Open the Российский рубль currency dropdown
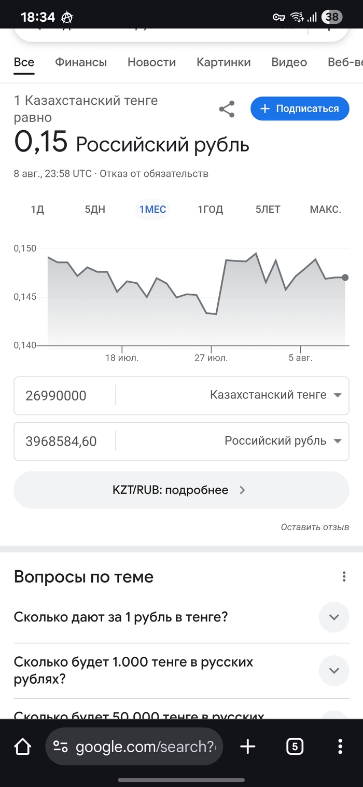The height and width of the screenshot is (787, 363). (283, 441)
